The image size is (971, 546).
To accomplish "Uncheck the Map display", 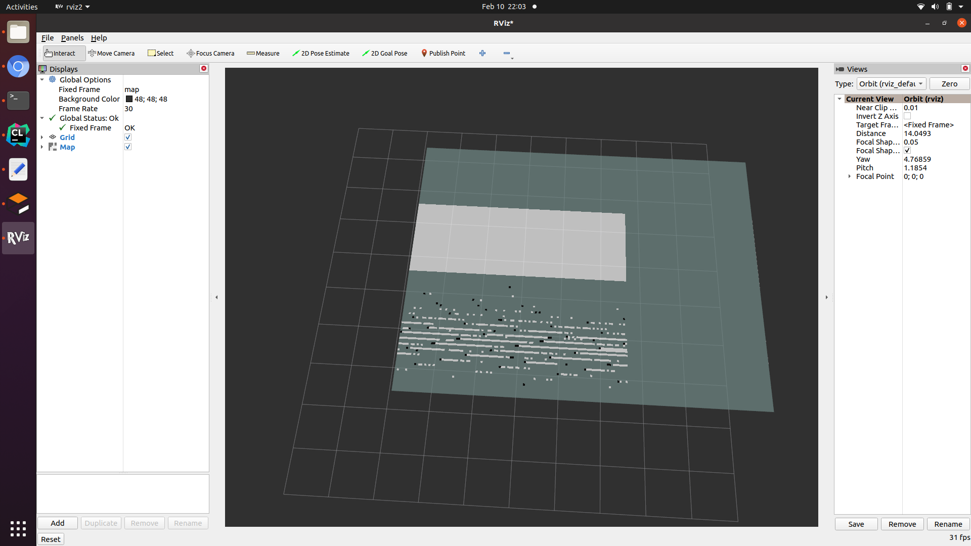I will tap(128, 147).
